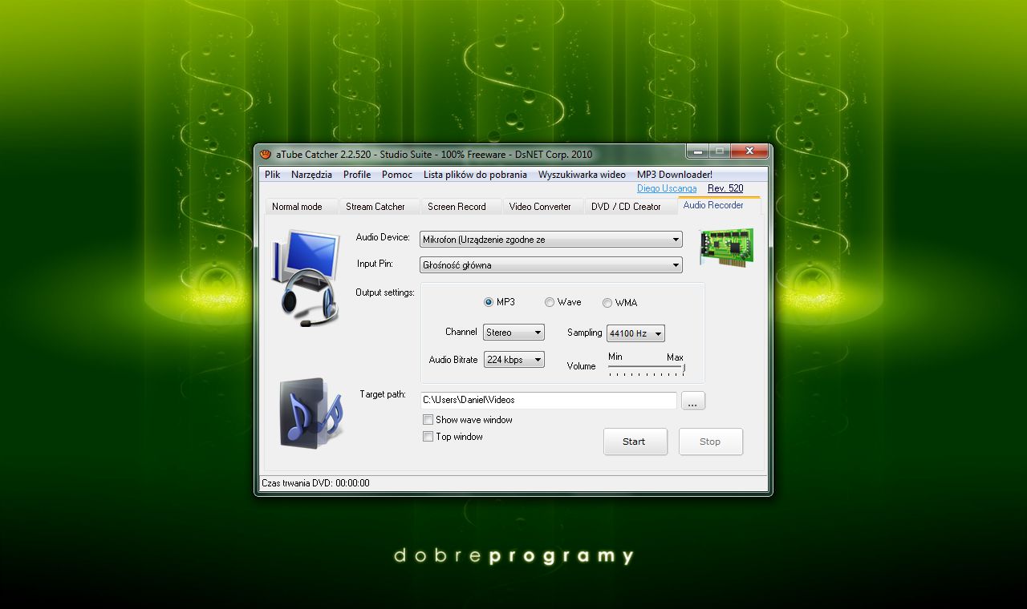Expand the Channel Stereo dropdown

[513, 333]
